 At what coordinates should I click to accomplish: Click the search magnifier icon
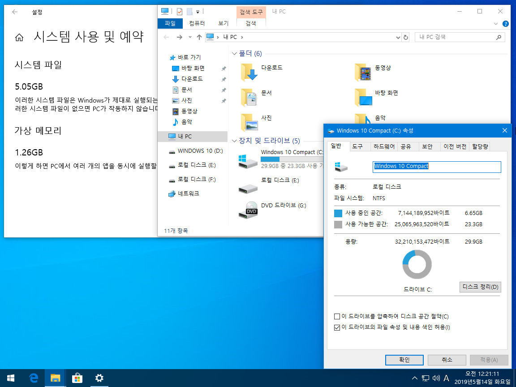tap(499, 37)
